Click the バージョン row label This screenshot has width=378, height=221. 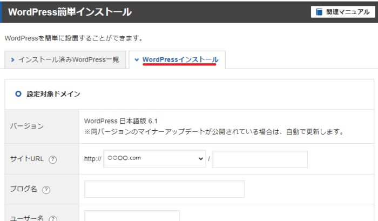click(27, 126)
